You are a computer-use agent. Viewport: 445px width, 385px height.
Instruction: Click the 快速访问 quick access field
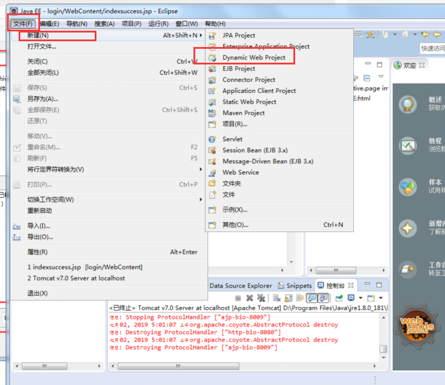[x=432, y=49]
